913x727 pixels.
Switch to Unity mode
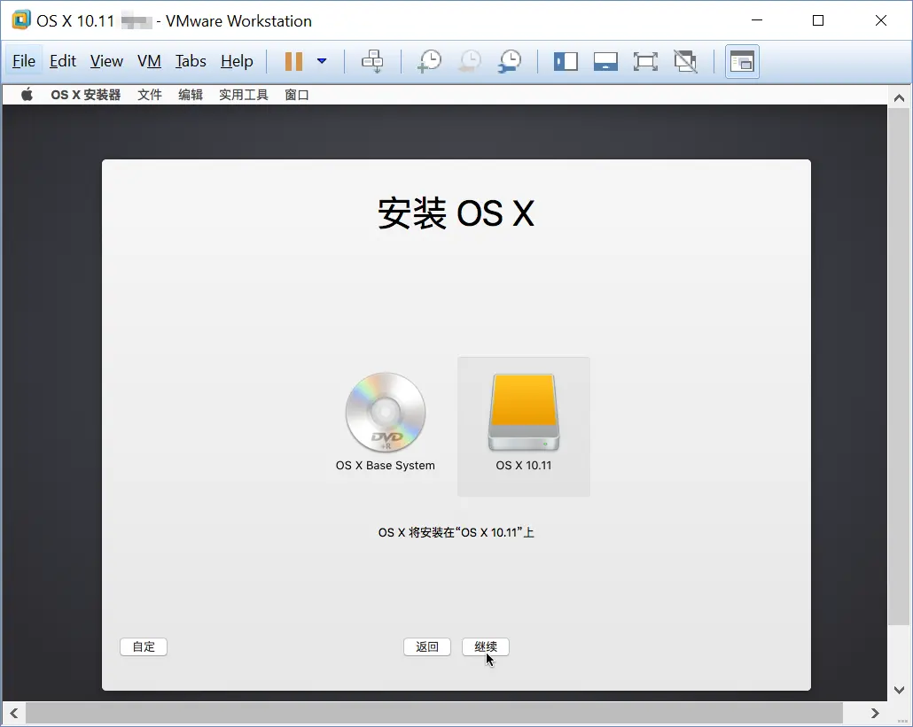click(x=685, y=61)
